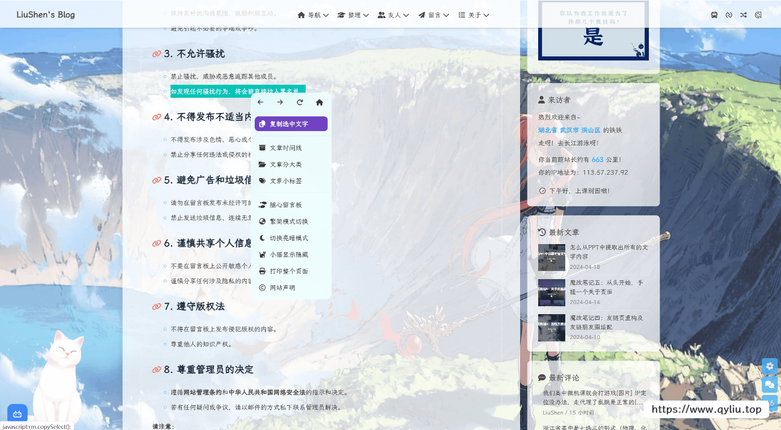Image resolution: width=781 pixels, height=430 pixels.
Task: Open 文章小标签 from context menu
Action: tap(291, 181)
